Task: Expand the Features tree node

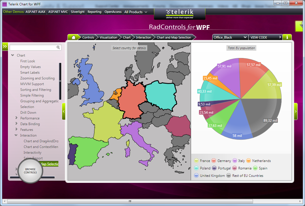Action: pyautogui.click(x=16, y=129)
